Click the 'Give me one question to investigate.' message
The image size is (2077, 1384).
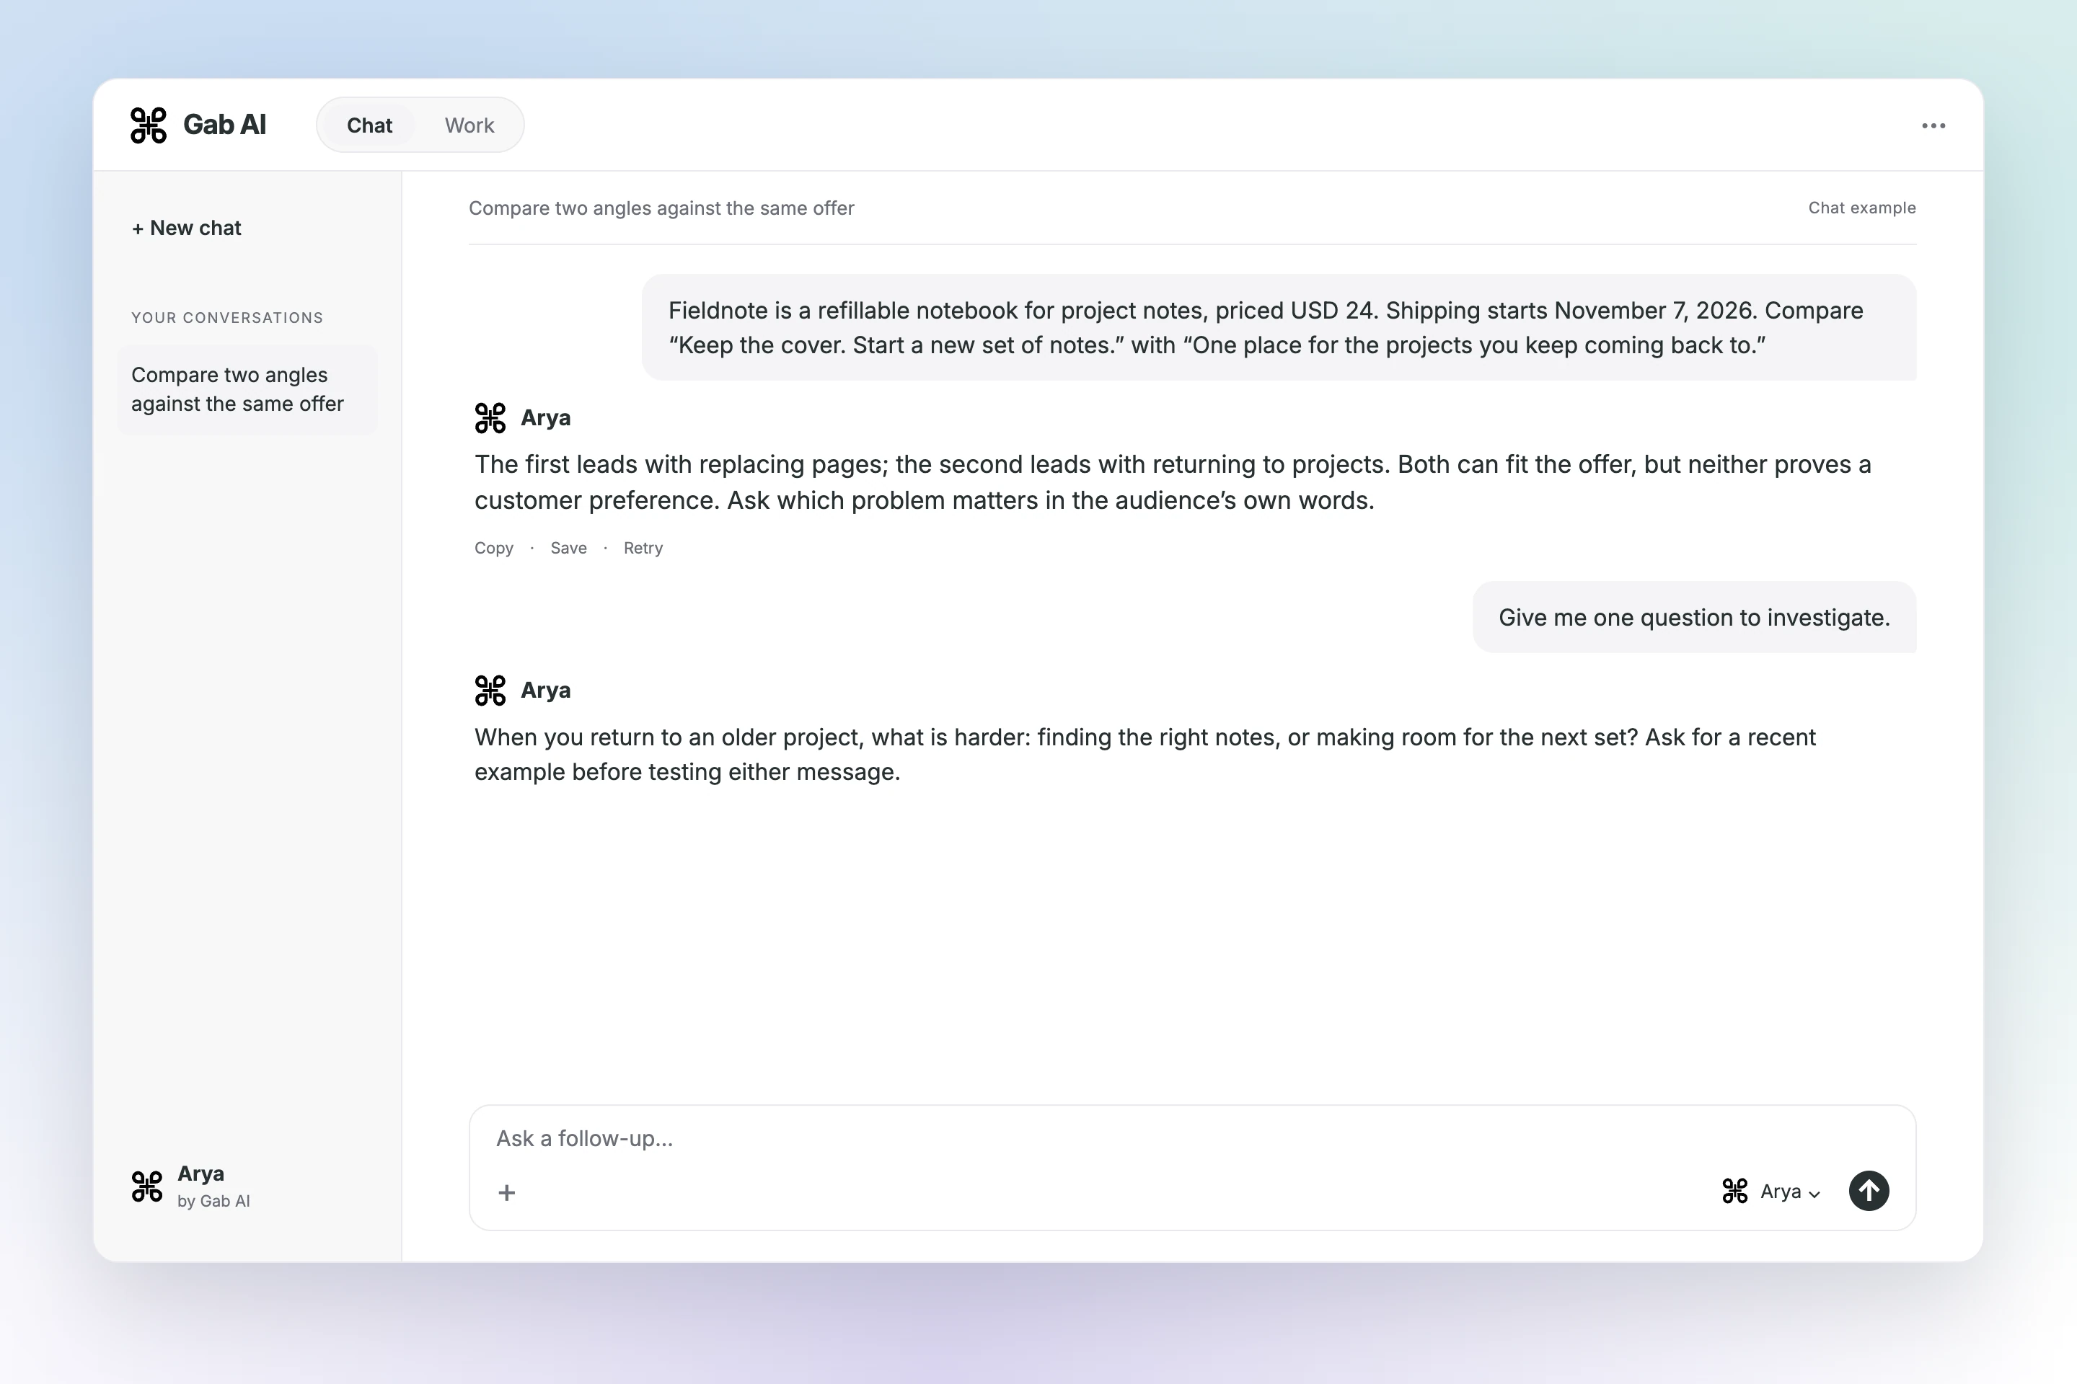click(1694, 618)
